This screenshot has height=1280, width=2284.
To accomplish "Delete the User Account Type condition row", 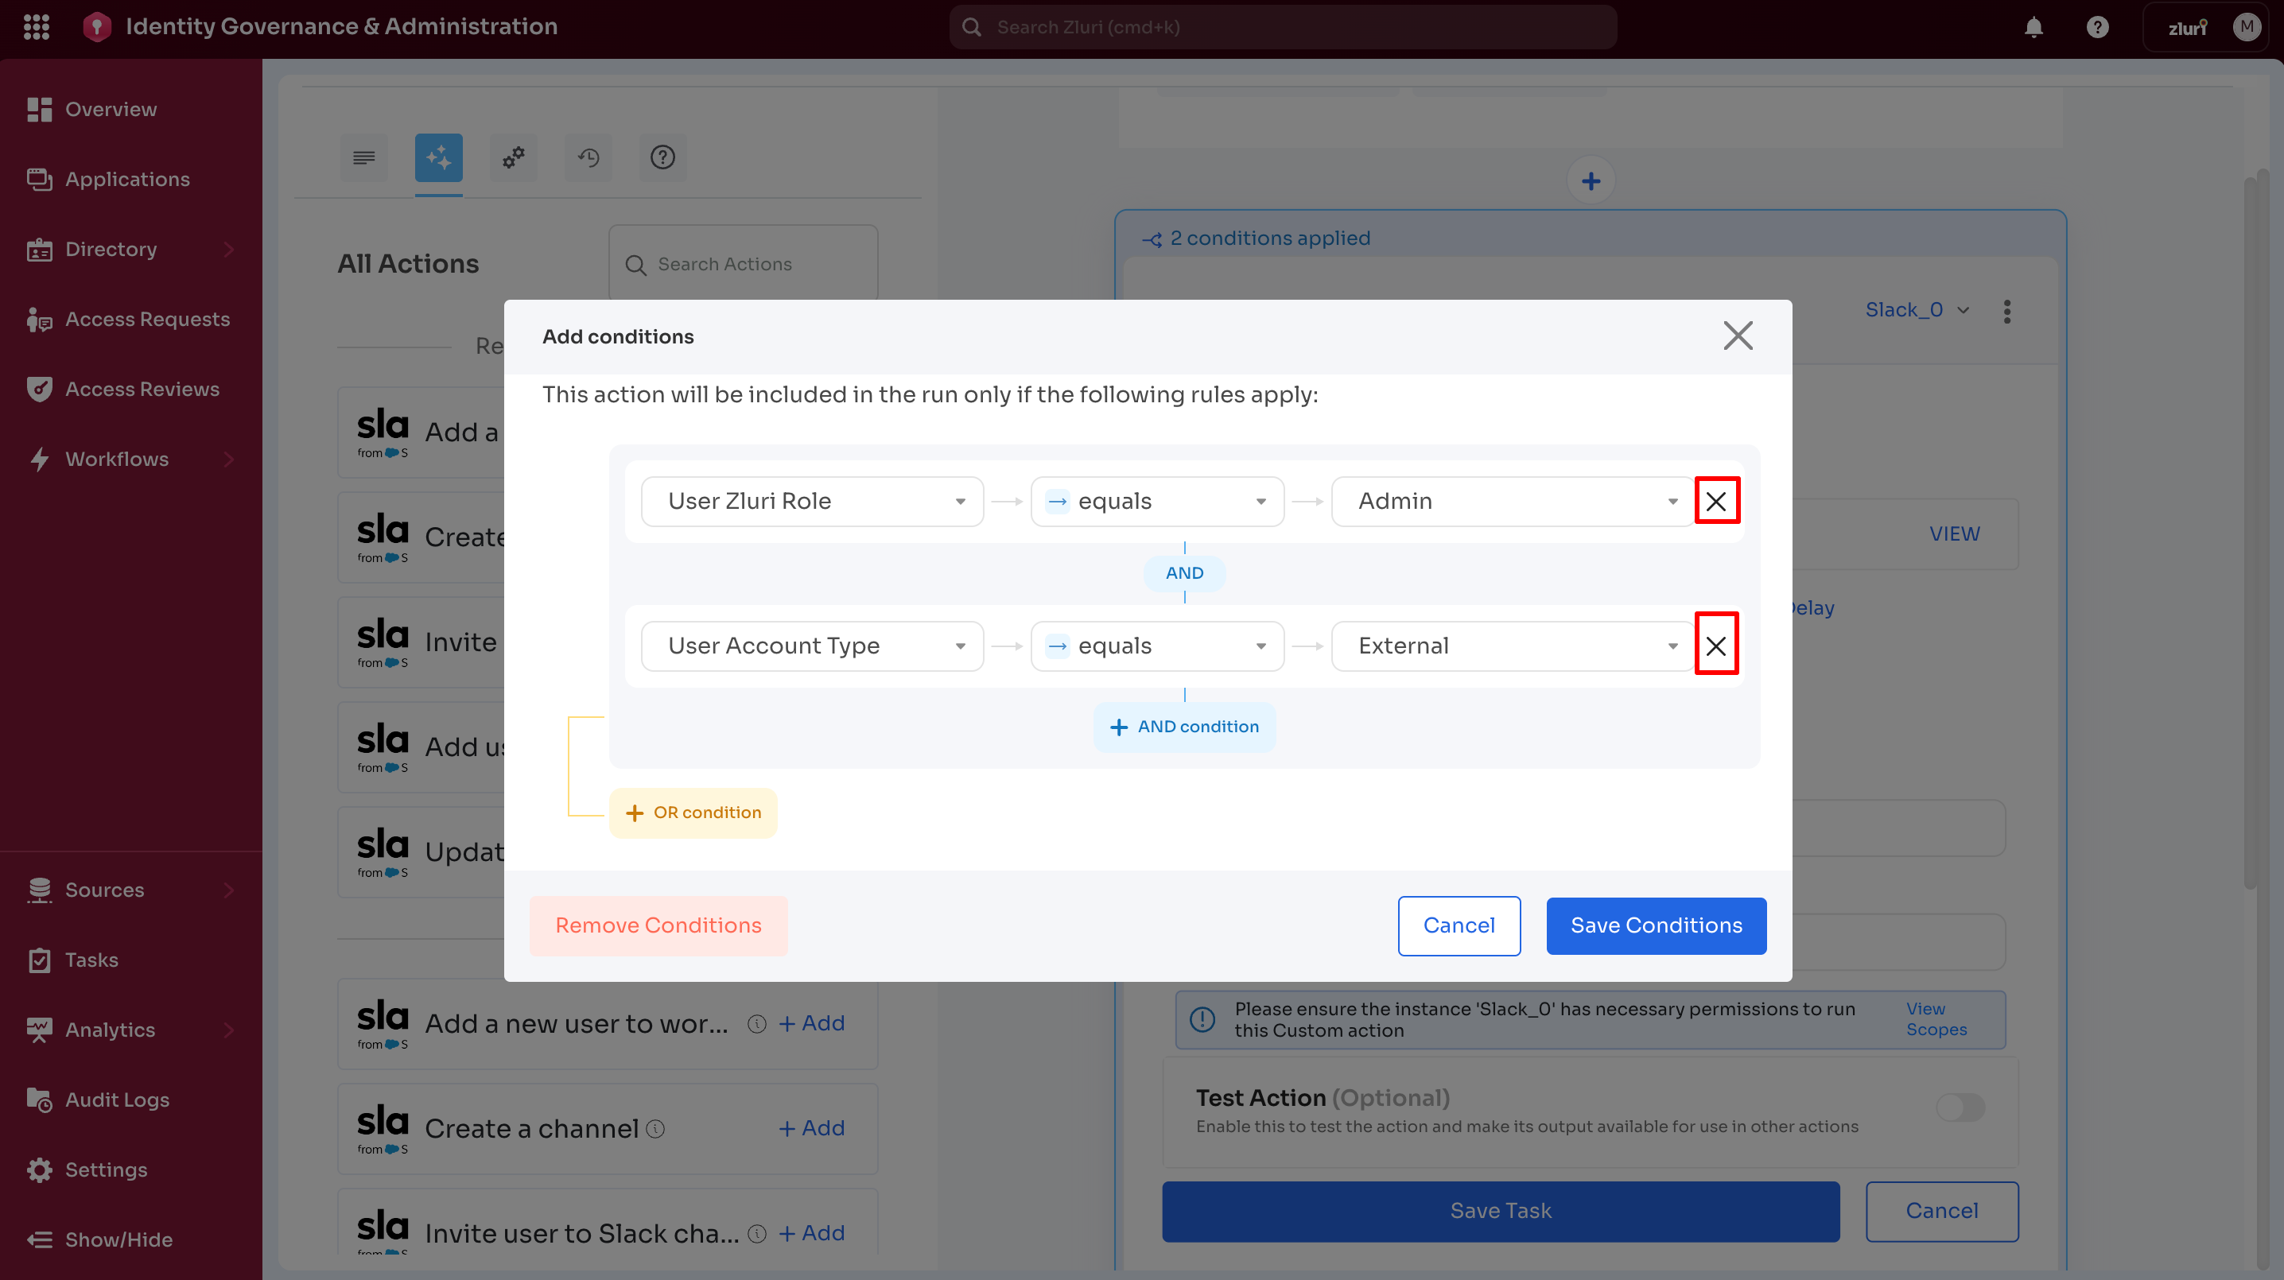I will (x=1715, y=646).
